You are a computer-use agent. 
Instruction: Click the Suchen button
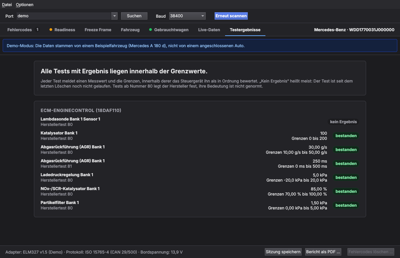(134, 16)
